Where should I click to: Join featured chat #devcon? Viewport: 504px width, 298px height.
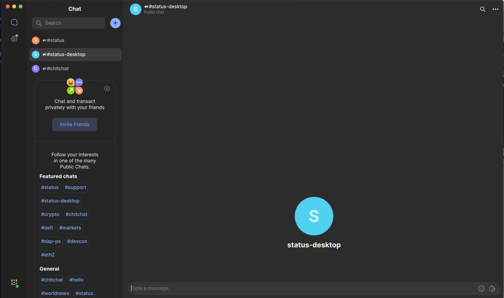click(x=77, y=241)
